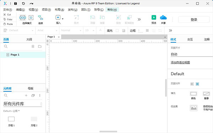Click the Points (控点) tool icon
Screen dimensions: 213x133
(76, 18)
